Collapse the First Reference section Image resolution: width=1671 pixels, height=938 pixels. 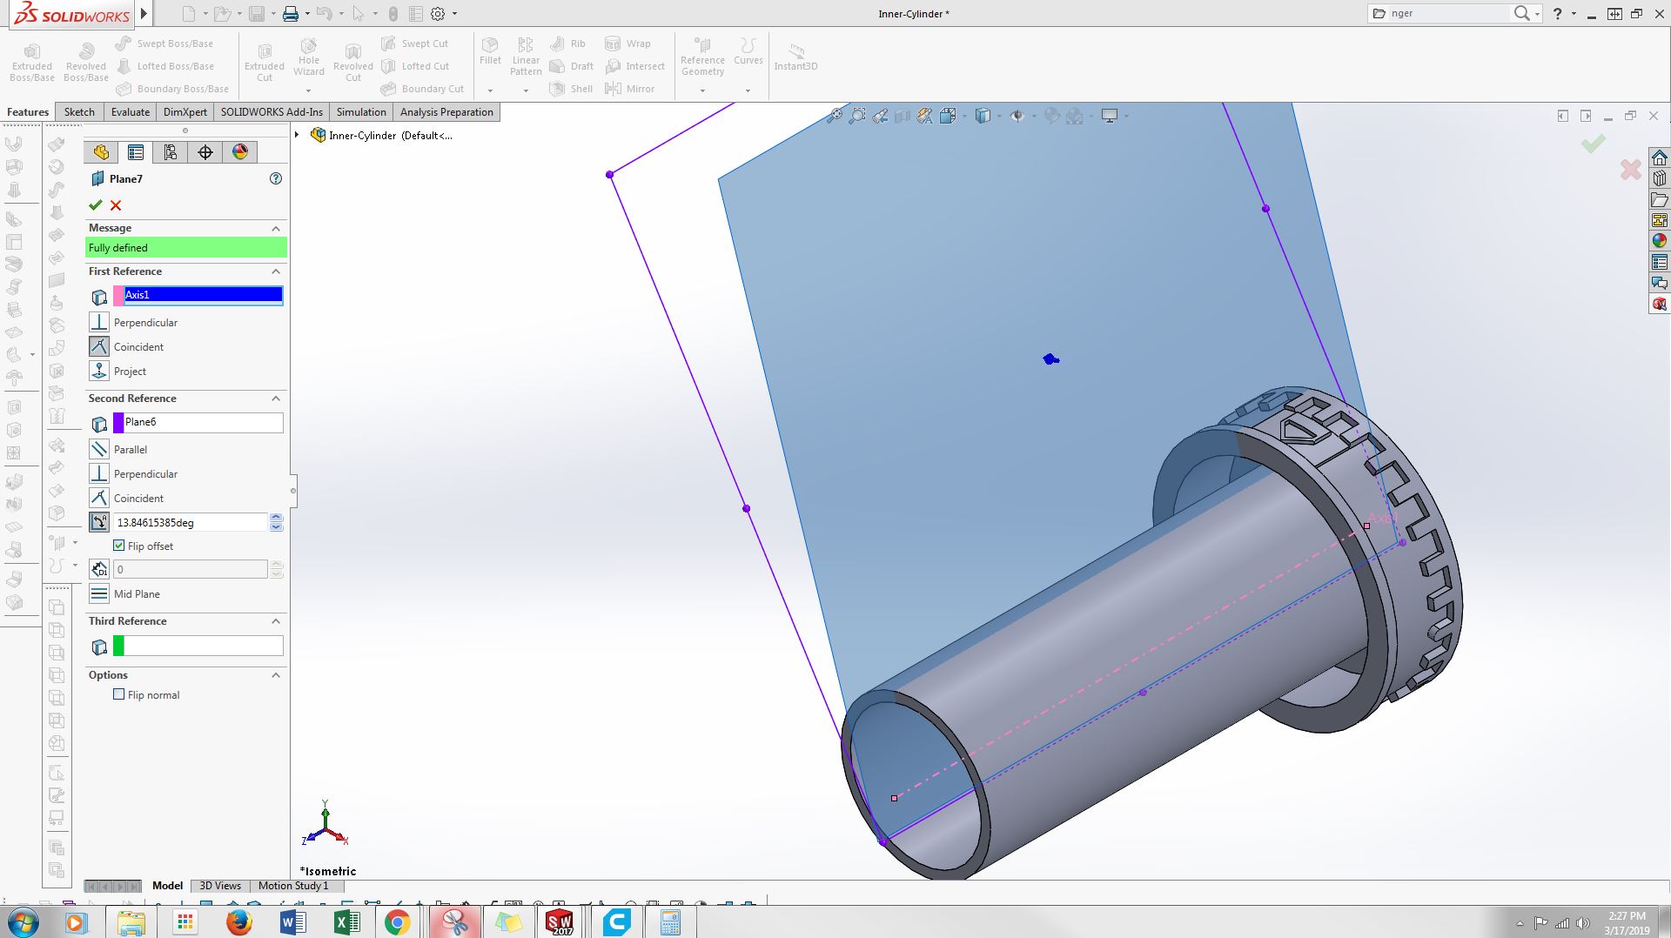coord(276,271)
